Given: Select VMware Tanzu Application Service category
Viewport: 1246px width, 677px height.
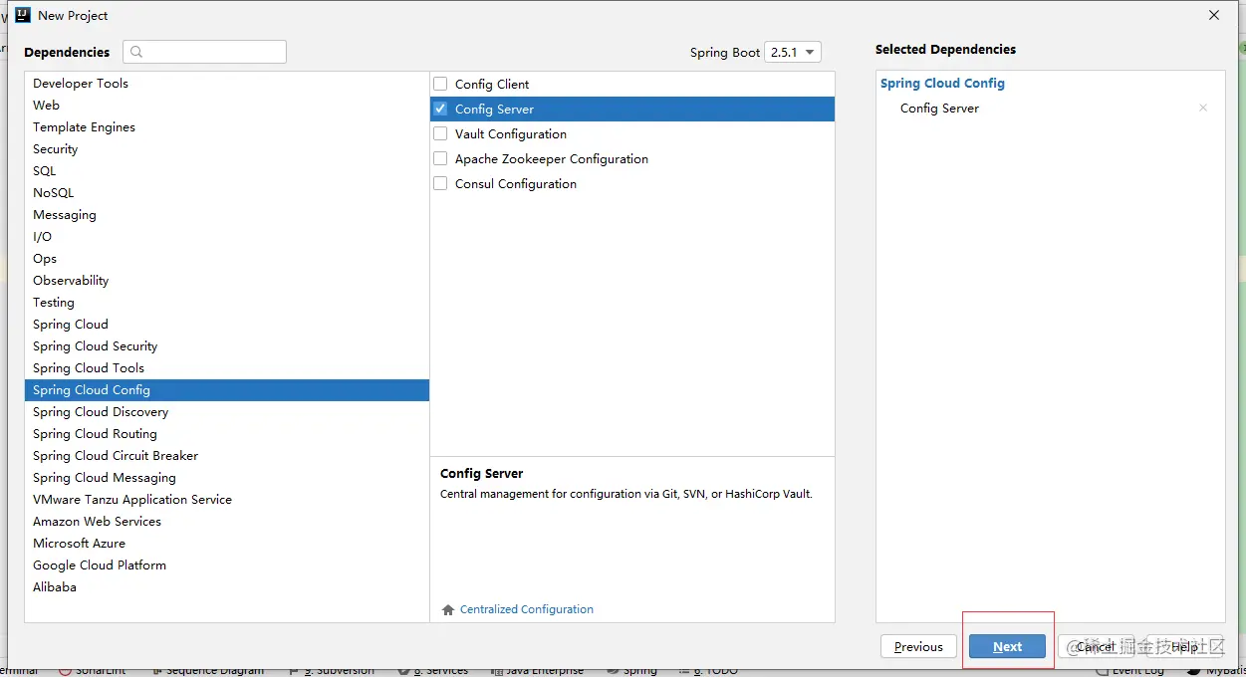Looking at the screenshot, I should tap(227, 500).
